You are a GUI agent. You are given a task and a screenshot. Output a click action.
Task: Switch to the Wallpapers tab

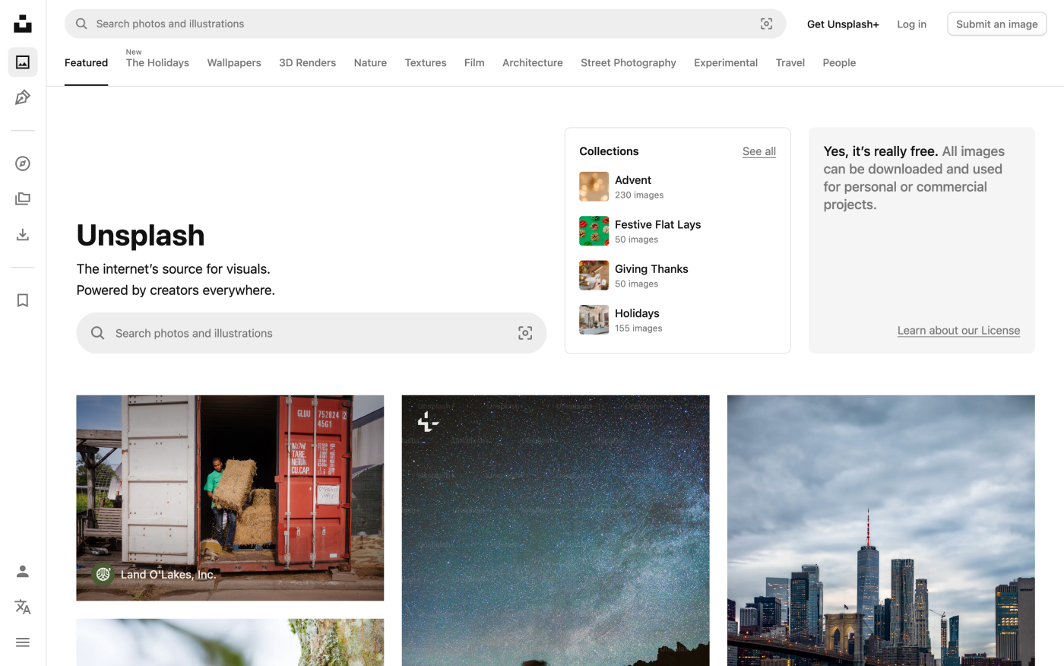[234, 63]
